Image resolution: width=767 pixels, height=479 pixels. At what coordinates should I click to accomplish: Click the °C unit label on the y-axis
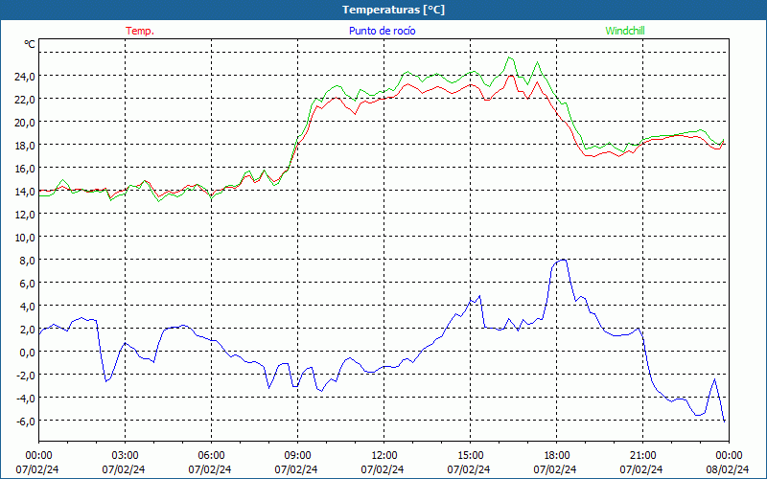coord(30,44)
